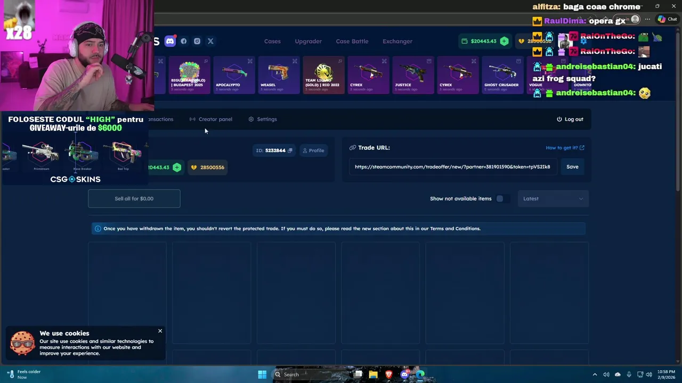Open Microsoft Edge from the taskbar
The image size is (682, 383).
(420, 374)
